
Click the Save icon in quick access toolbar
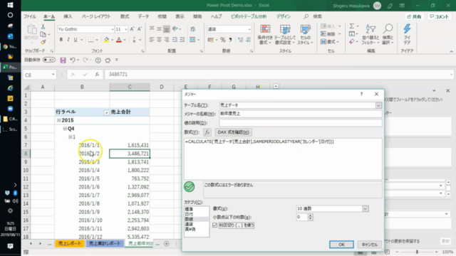(63, 60)
